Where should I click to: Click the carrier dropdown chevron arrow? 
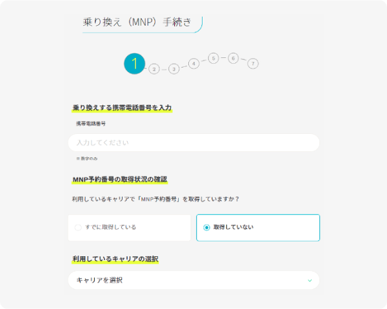click(310, 281)
